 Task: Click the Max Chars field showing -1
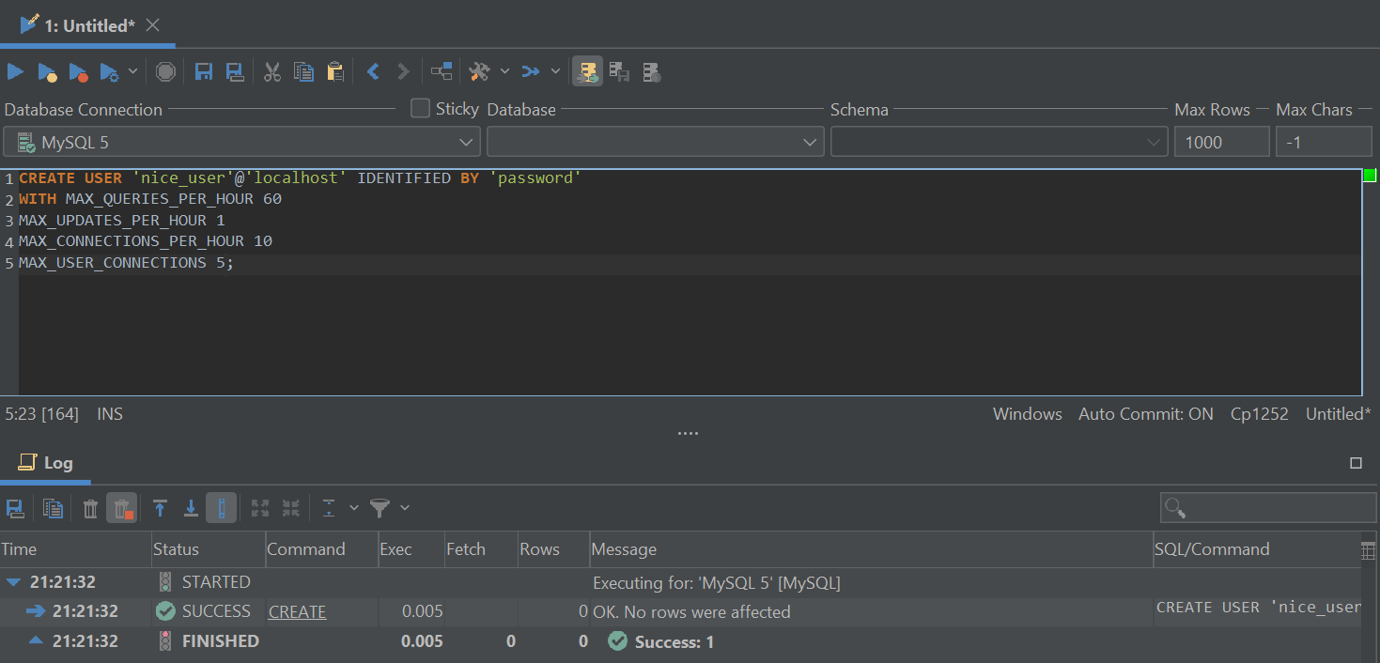(1324, 143)
